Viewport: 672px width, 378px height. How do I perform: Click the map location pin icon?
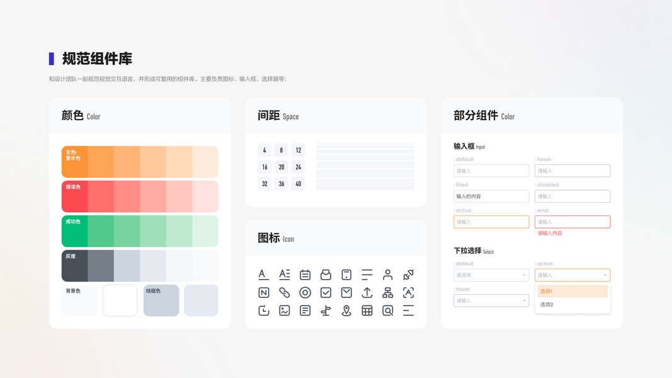(x=346, y=311)
